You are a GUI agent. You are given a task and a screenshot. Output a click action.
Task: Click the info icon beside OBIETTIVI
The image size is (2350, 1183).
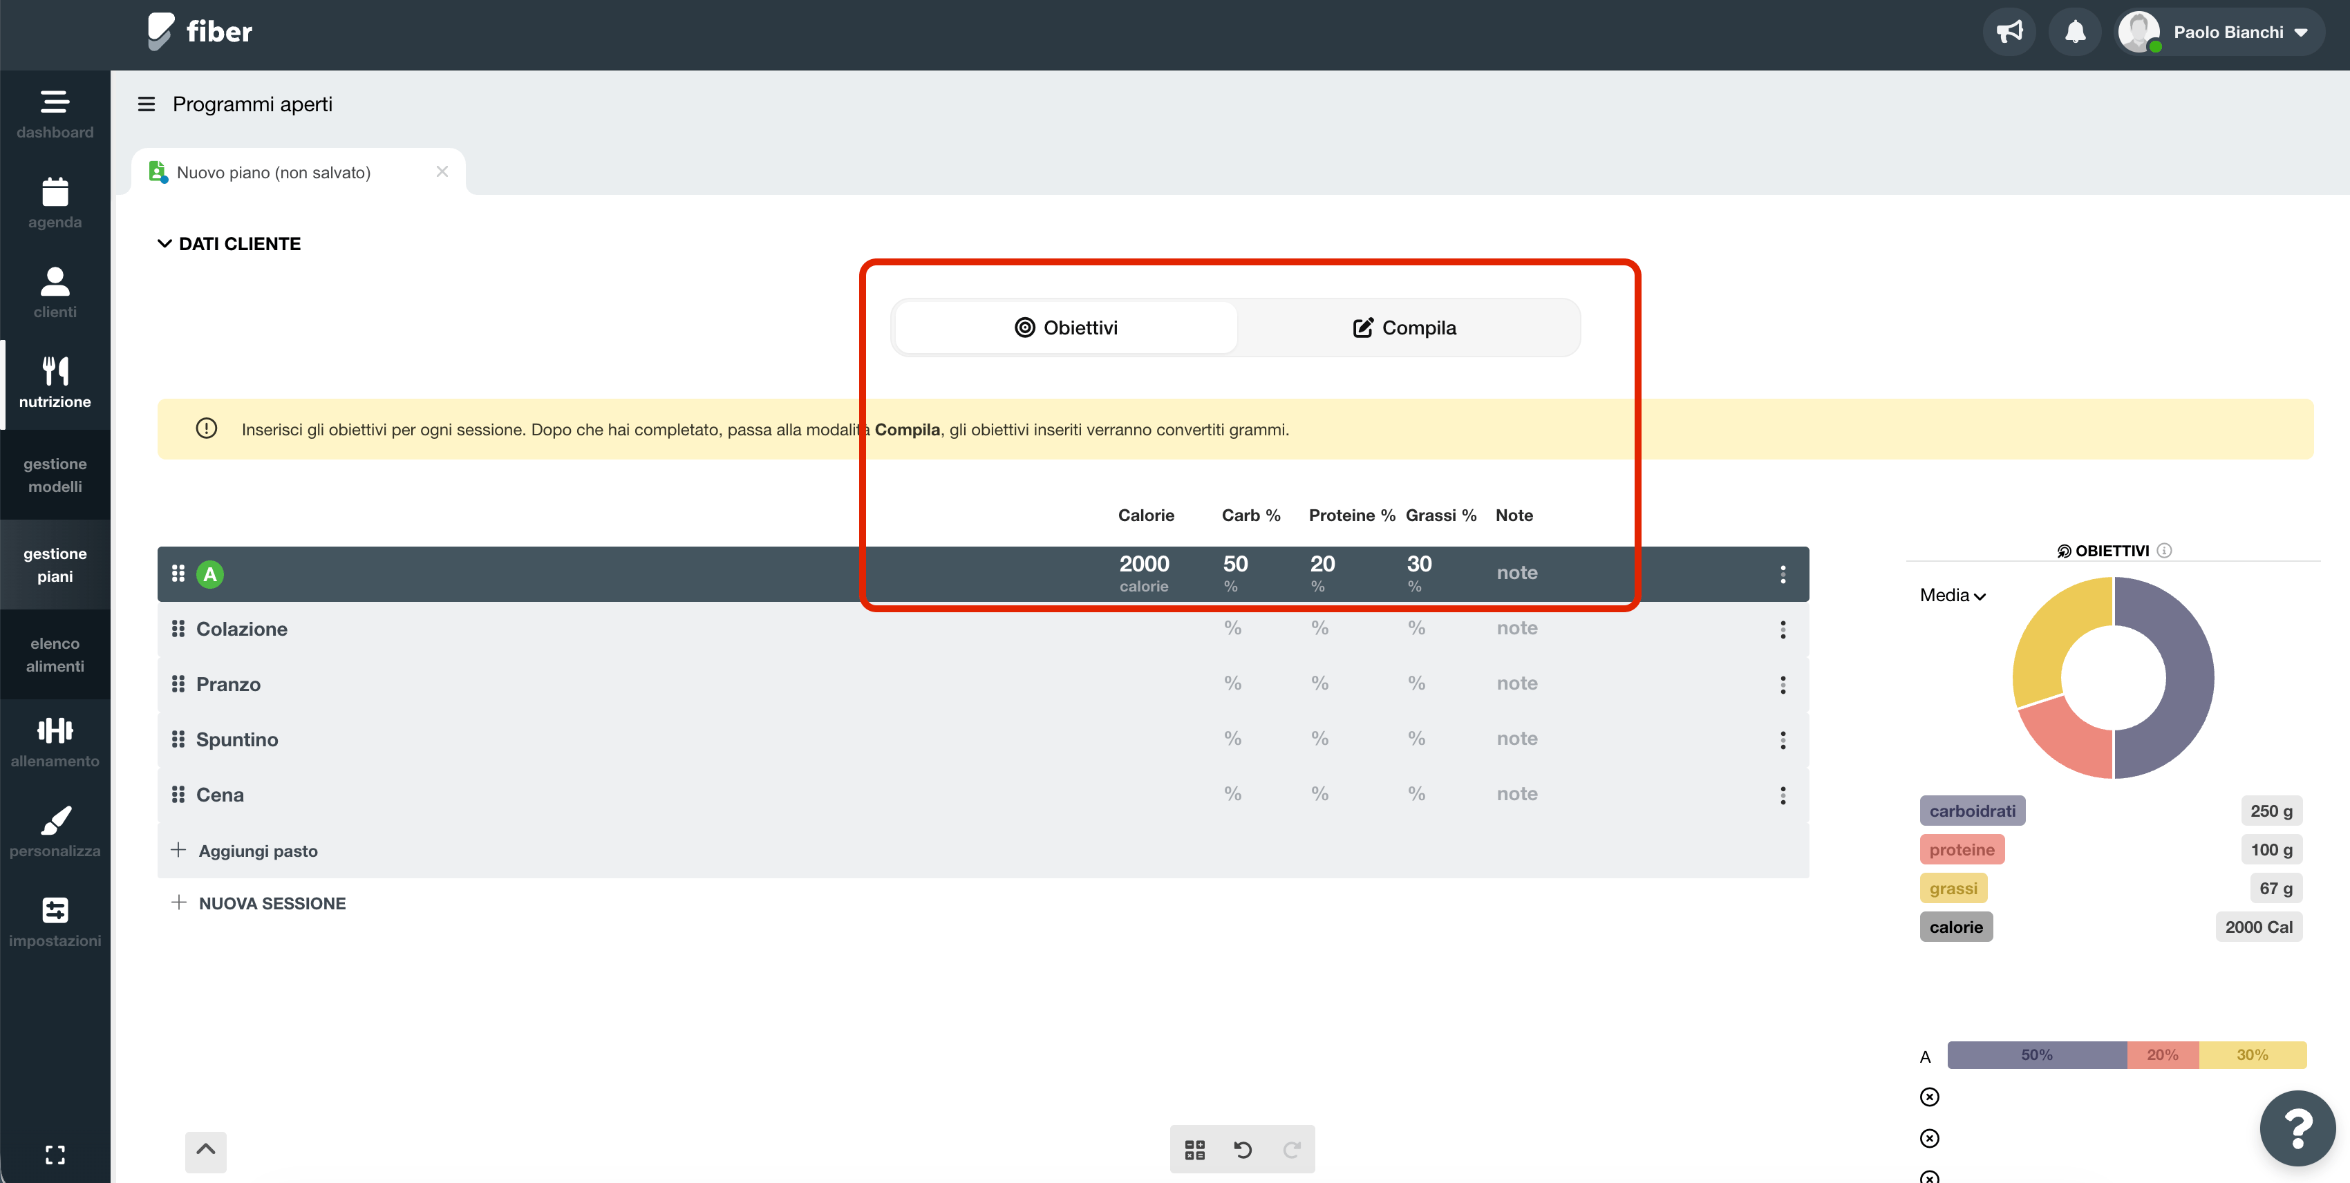click(x=2164, y=550)
